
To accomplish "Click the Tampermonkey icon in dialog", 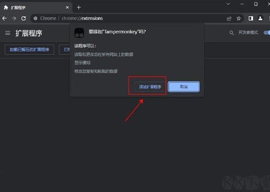I will [x=79, y=33].
